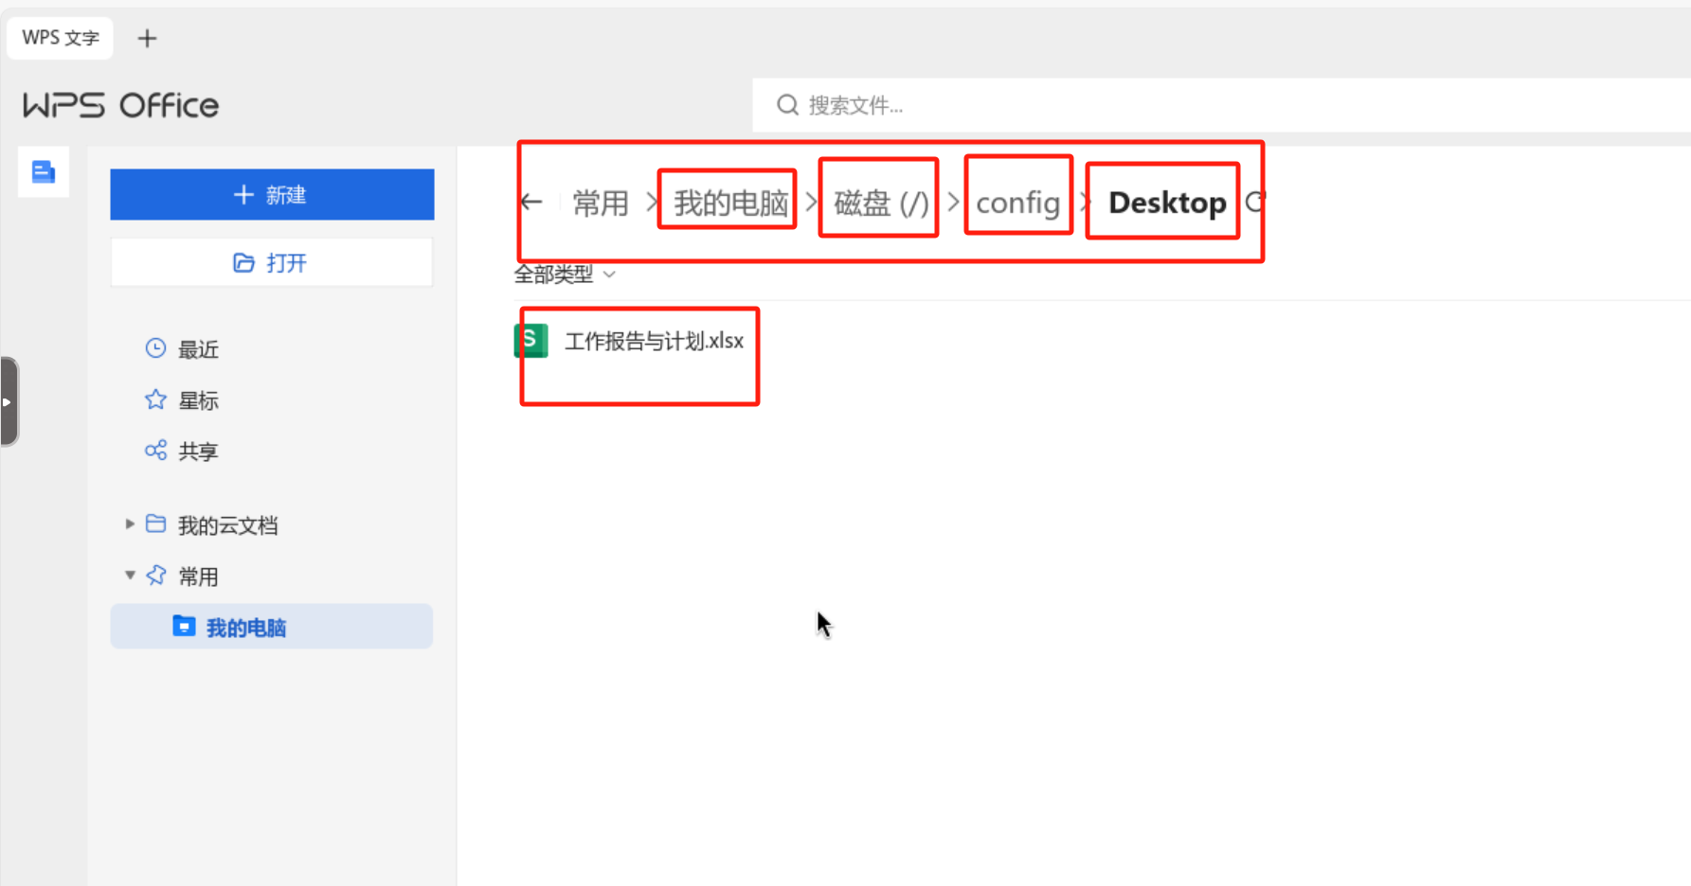
Task: Click the share icon next to 共享
Action: [155, 450]
